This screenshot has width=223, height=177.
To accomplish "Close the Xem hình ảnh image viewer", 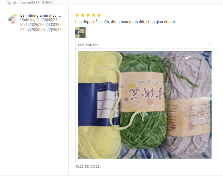I will tap(210, 45).
